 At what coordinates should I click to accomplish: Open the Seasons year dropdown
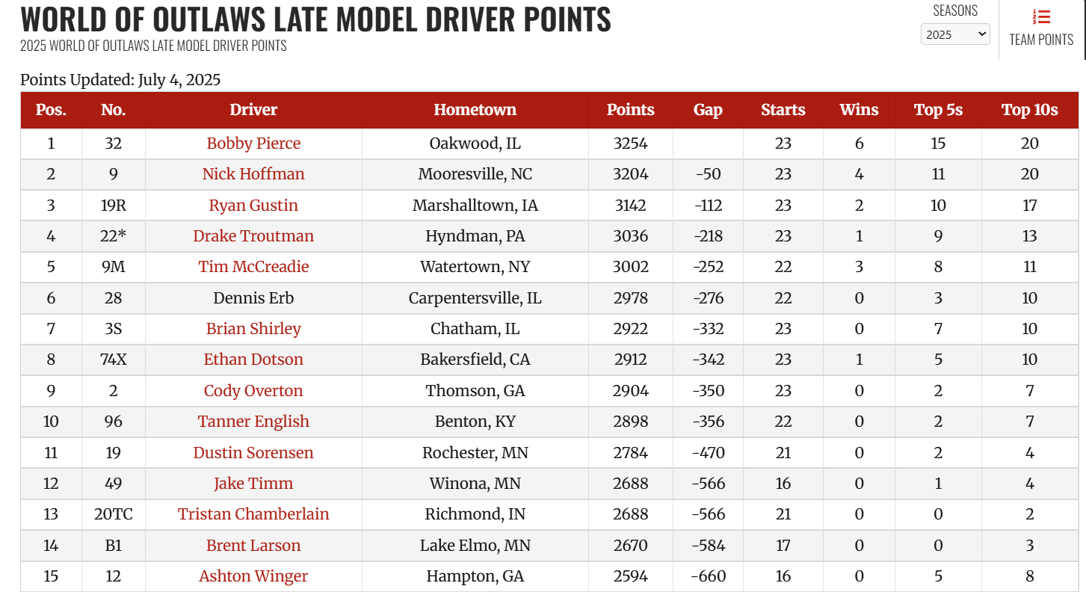coord(955,34)
